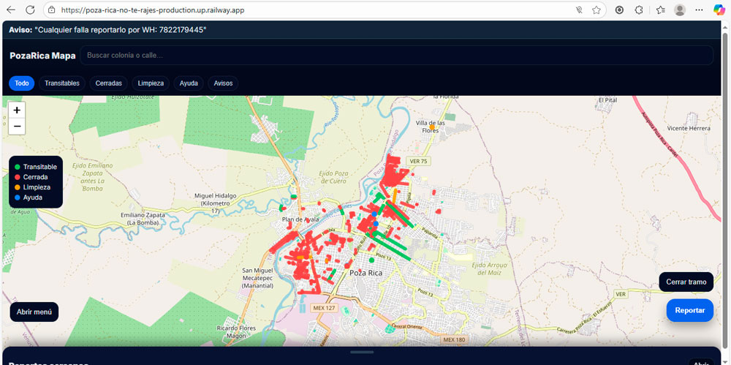Select the Todo filter chip
Viewport: 731px width, 365px height.
point(22,83)
